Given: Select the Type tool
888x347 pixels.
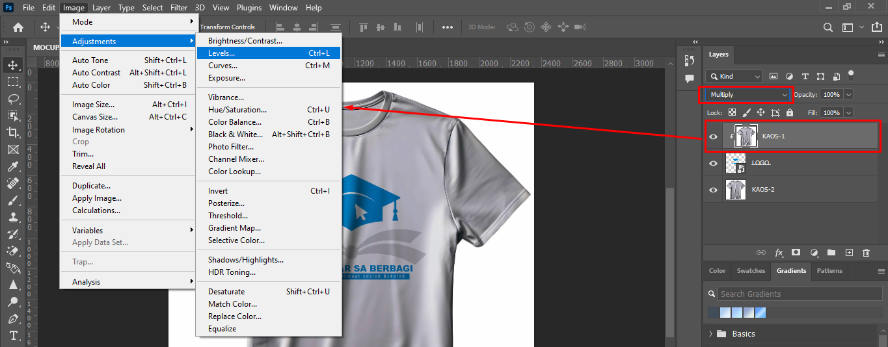Looking at the screenshot, I should pos(13,335).
